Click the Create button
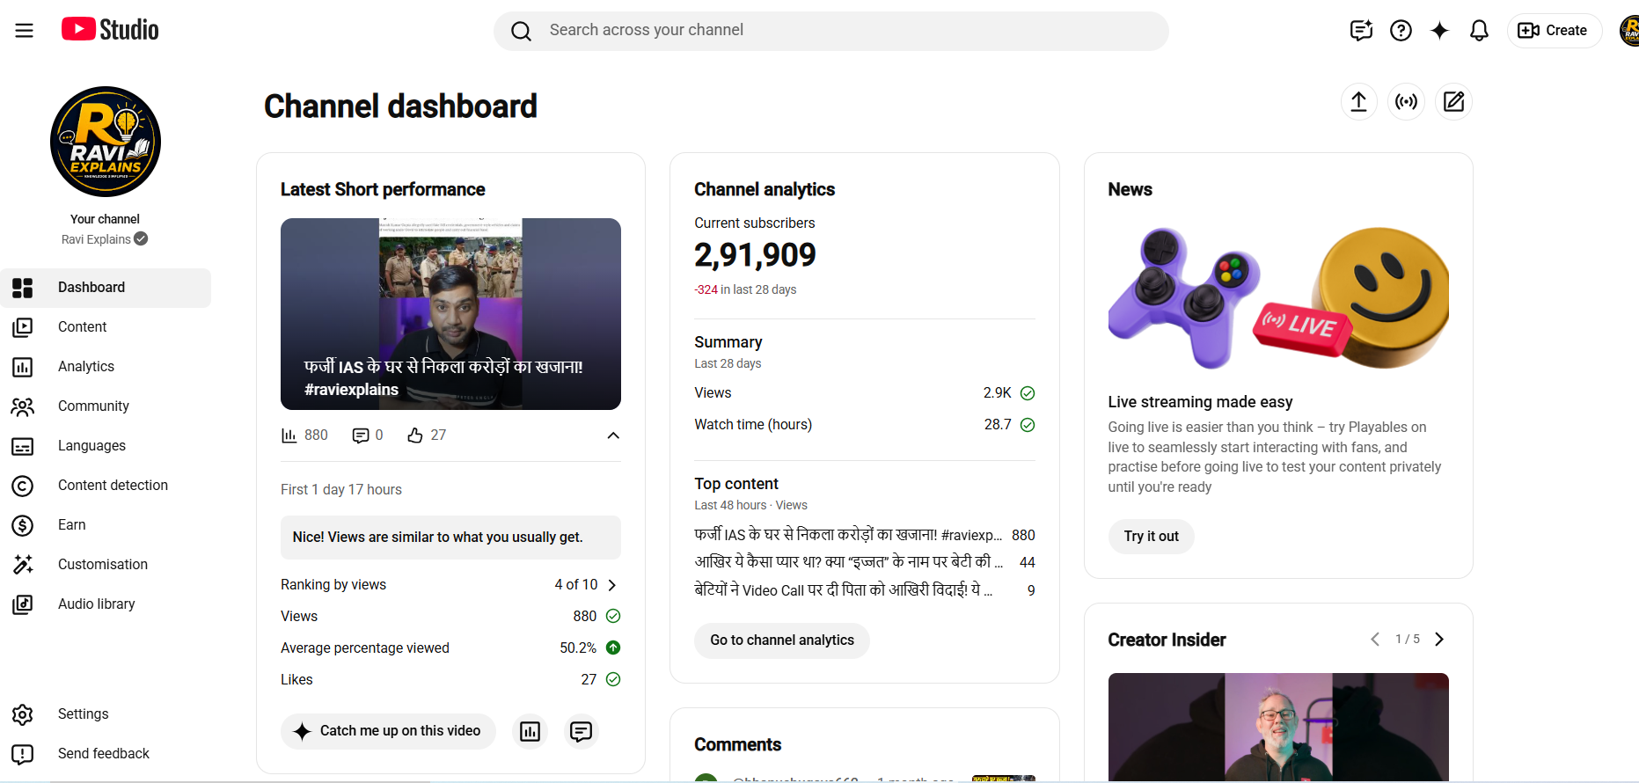The height and width of the screenshot is (783, 1639). click(x=1555, y=31)
